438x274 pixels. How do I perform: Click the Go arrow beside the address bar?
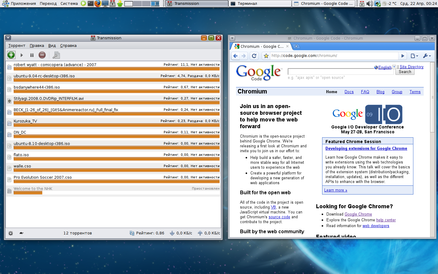[403, 56]
